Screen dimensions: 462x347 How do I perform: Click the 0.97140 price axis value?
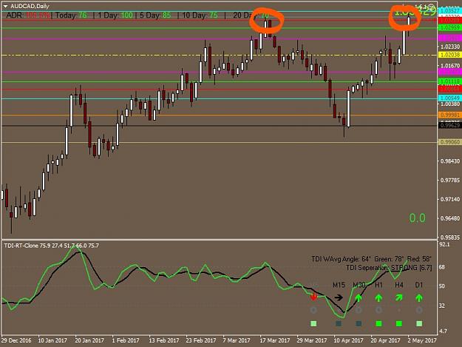pyautogui.click(x=450, y=199)
